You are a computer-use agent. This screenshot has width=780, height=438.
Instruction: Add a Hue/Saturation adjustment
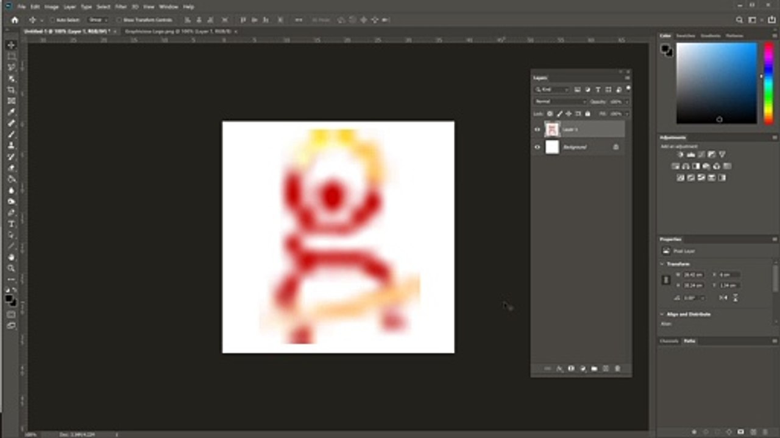(x=675, y=166)
